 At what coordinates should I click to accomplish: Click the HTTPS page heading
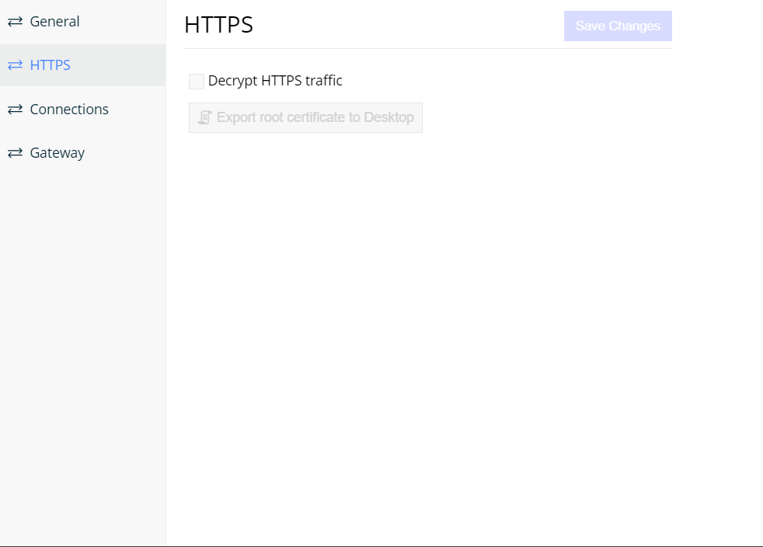point(218,25)
